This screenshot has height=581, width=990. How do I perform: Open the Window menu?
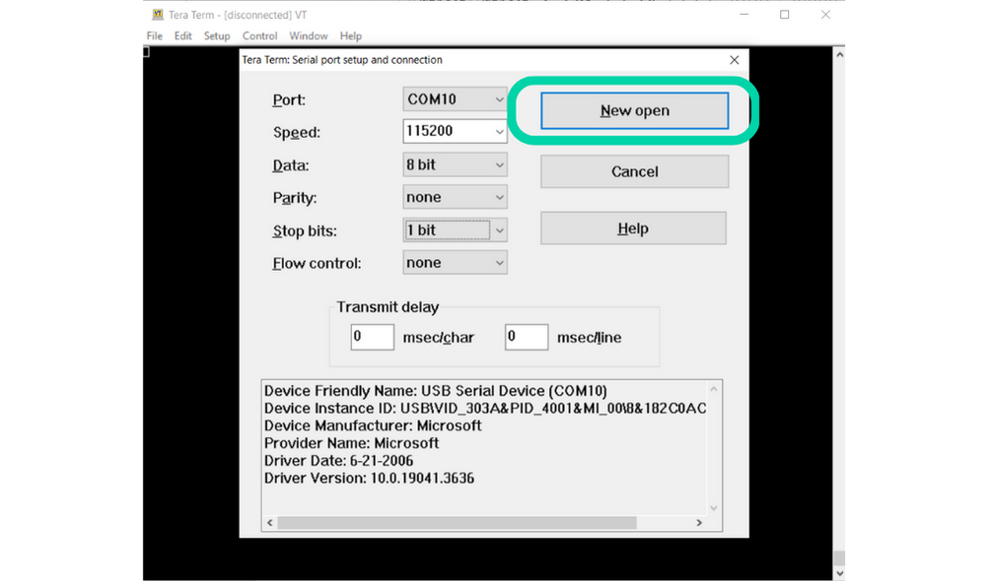click(309, 36)
